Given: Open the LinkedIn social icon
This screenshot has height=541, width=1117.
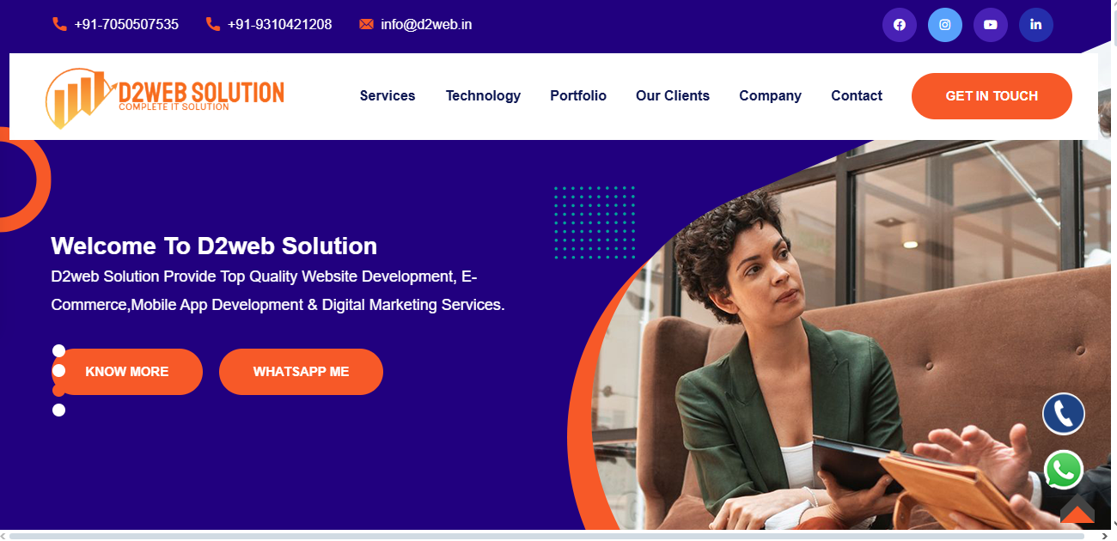Looking at the screenshot, I should [x=1036, y=25].
